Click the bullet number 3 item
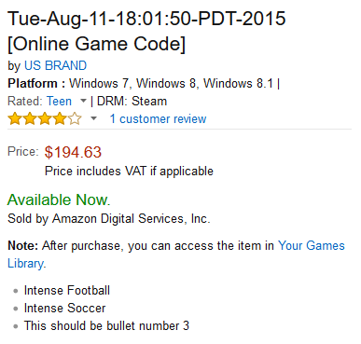This screenshot has width=361, height=344. click(x=106, y=326)
